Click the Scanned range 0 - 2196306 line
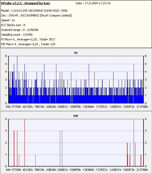The width and height of the screenshot is (152, 174). [20, 30]
